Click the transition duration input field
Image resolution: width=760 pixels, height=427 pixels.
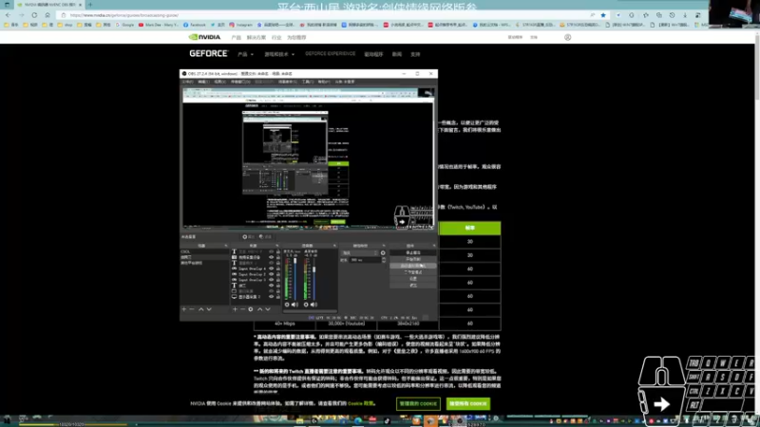tap(366, 260)
